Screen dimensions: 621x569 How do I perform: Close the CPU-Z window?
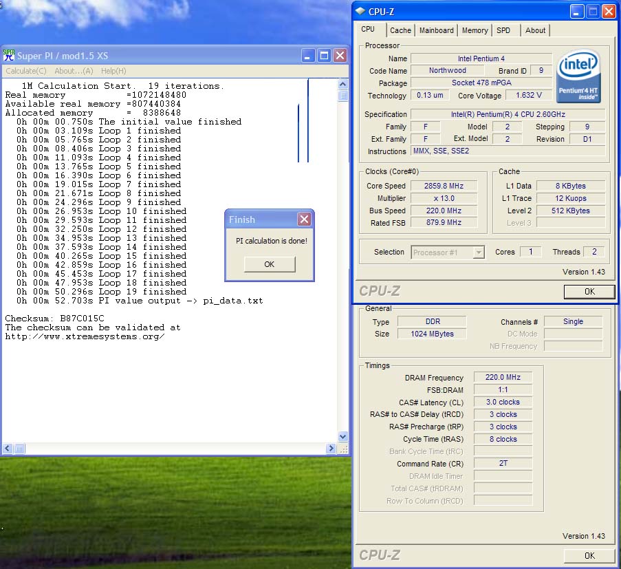[x=609, y=12]
